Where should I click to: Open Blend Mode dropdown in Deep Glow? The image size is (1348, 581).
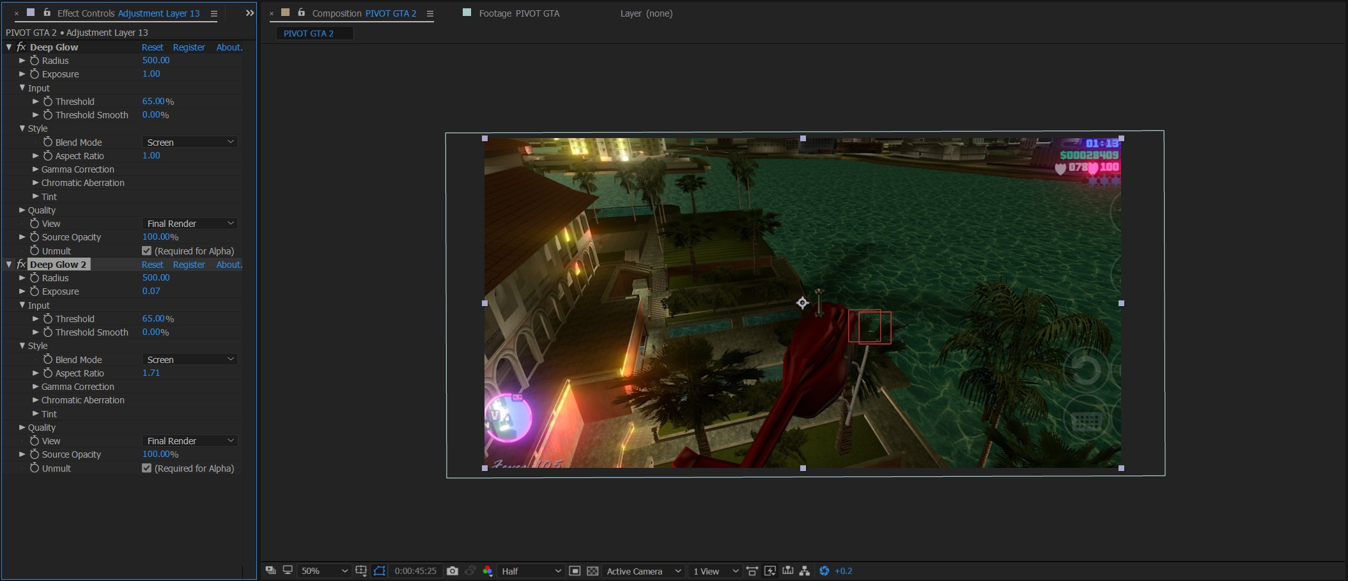(x=190, y=143)
